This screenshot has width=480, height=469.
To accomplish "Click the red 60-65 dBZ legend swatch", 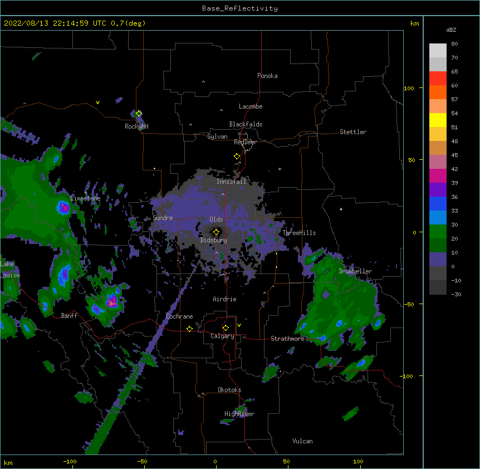I will tap(438, 78).
